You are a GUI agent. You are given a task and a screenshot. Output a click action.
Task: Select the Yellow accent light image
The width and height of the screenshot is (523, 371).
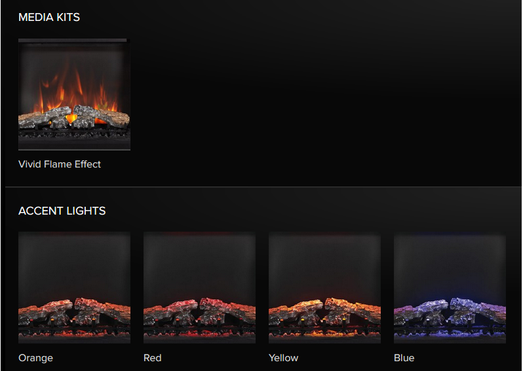[x=324, y=287]
